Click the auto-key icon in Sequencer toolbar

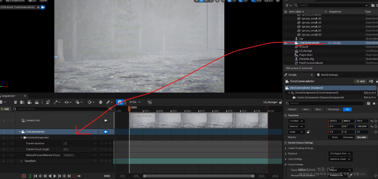point(101,102)
